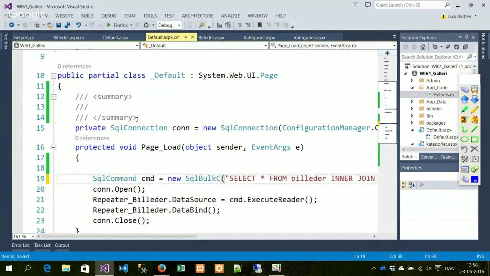This screenshot has width=490, height=276.
Task: Click the notification flag icon in the title bar
Action: point(355,5)
